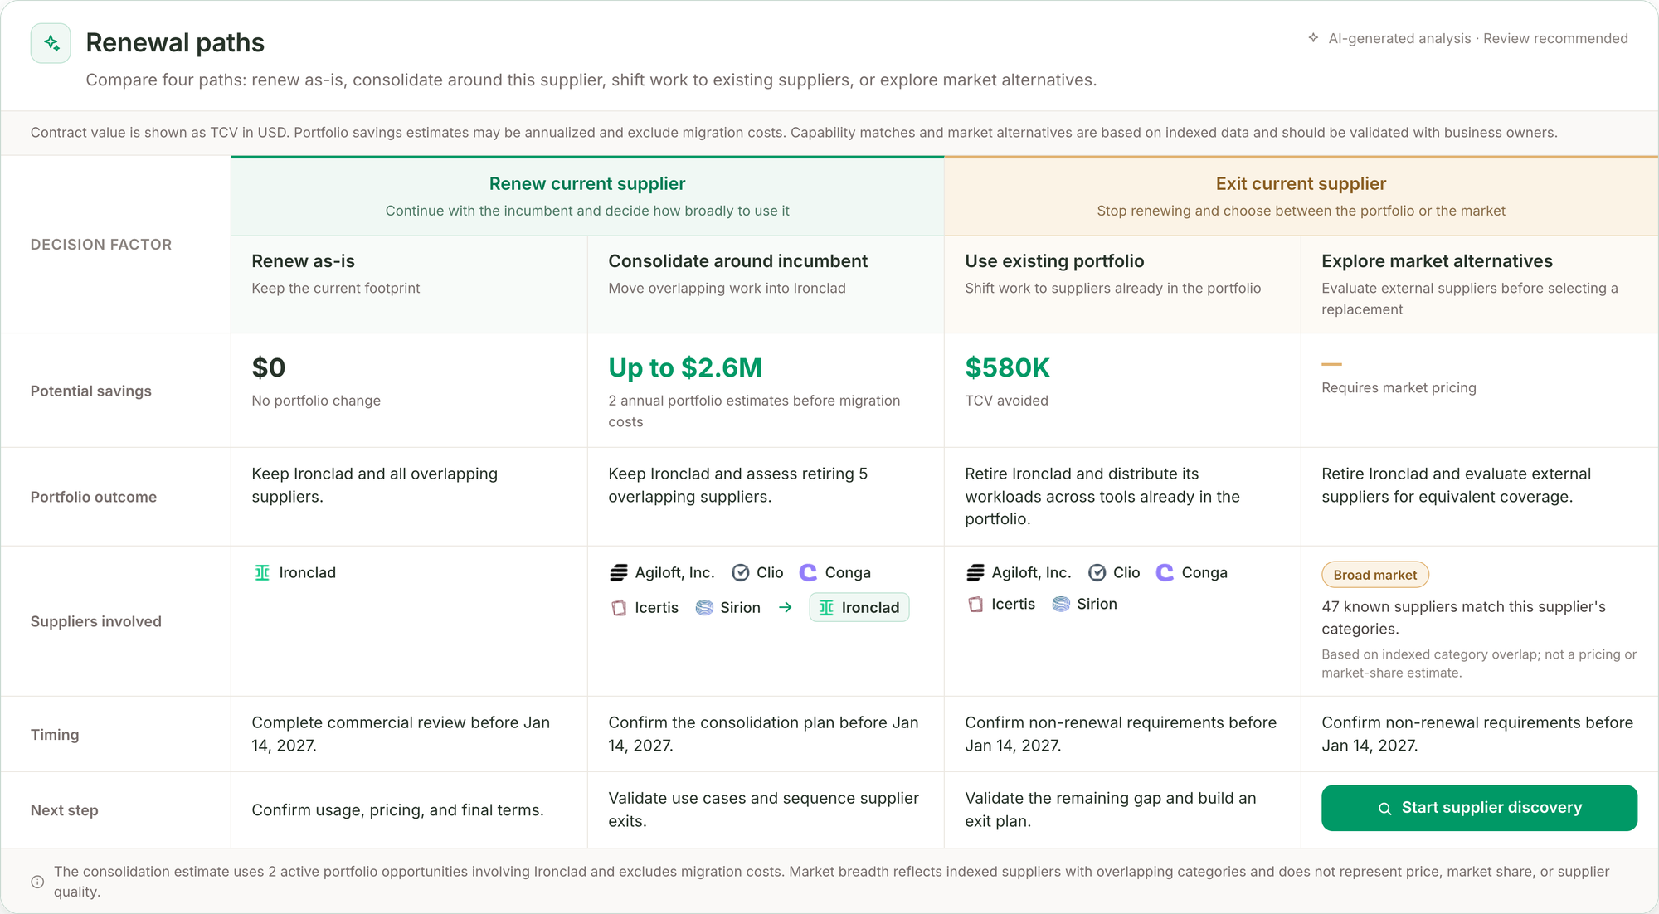
Task: Select the Exit current supplier group header
Action: click(1301, 196)
